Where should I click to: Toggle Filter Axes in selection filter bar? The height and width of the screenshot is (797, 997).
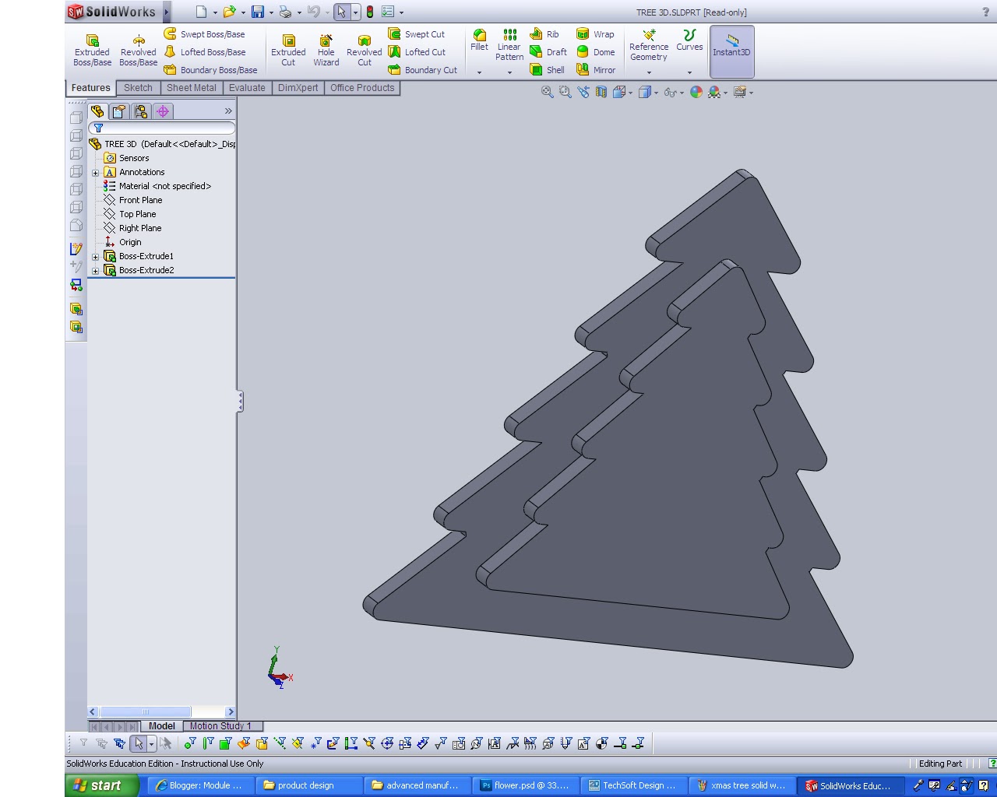pos(280,743)
